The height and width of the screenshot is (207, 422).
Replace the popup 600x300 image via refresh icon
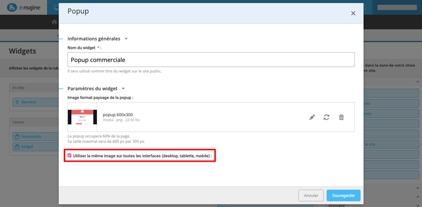coord(327,117)
